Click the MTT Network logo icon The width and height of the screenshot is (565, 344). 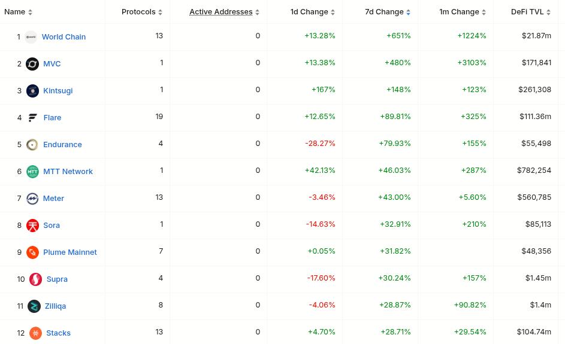click(32, 172)
